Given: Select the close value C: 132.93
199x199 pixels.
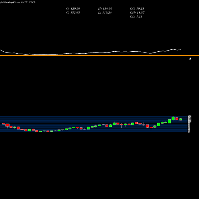Looking at the screenshot, I should [73, 12].
